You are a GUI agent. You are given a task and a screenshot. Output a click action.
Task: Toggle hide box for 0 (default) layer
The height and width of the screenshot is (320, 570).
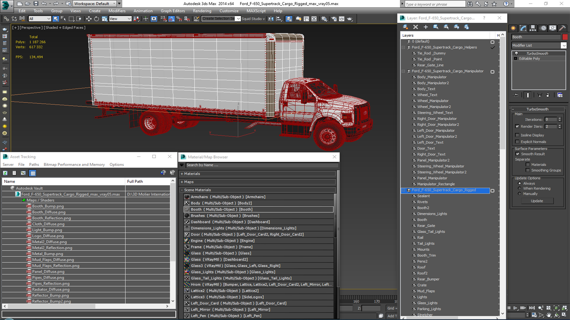(x=493, y=42)
